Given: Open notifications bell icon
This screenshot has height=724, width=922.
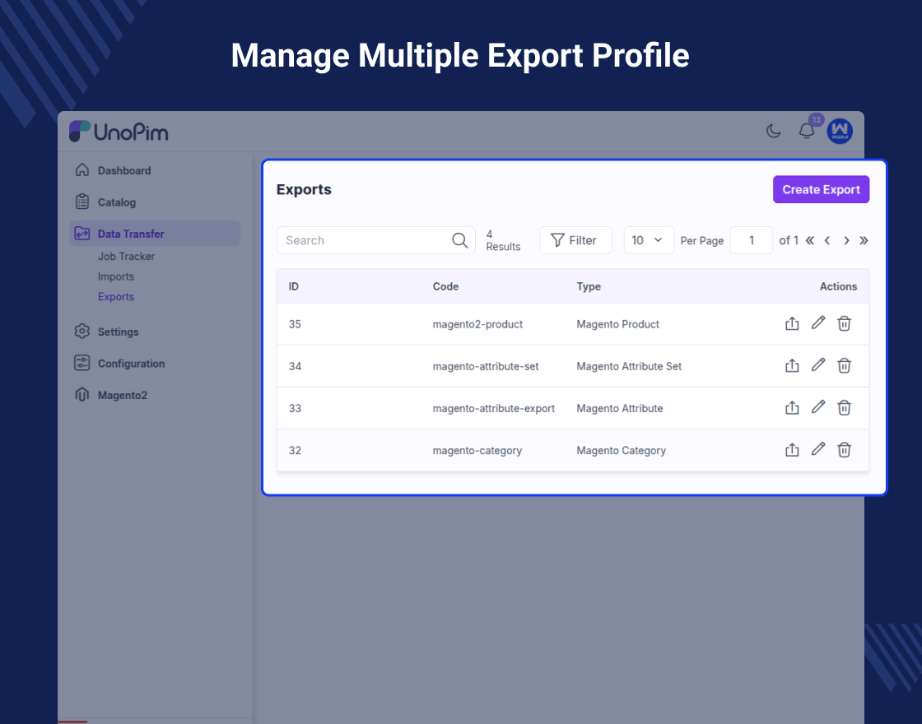Looking at the screenshot, I should click(807, 131).
